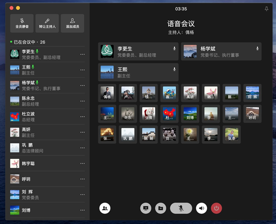276x224 pixels.
Task: Open more options for 高妍 row
Action: [82, 132]
